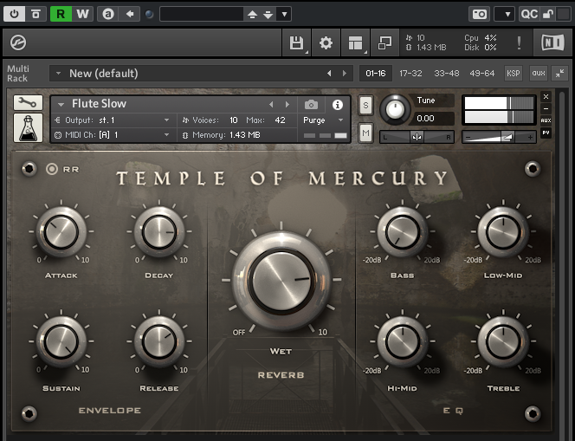Click the left arrow icon in host toolbar
575x441 pixels.
click(x=129, y=14)
